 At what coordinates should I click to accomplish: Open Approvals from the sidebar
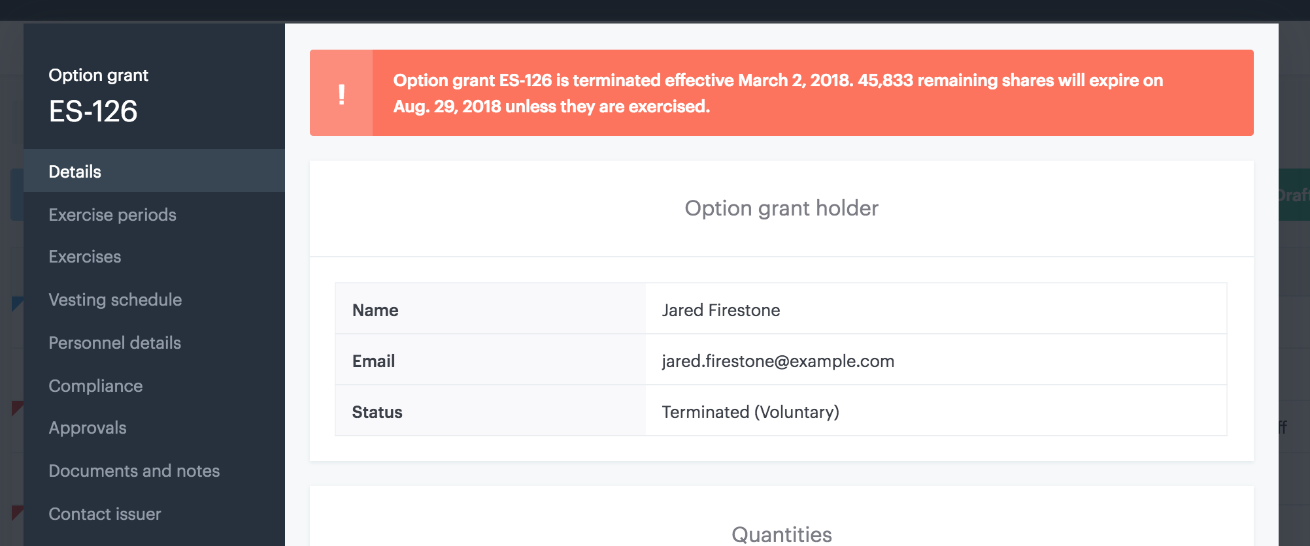88,428
